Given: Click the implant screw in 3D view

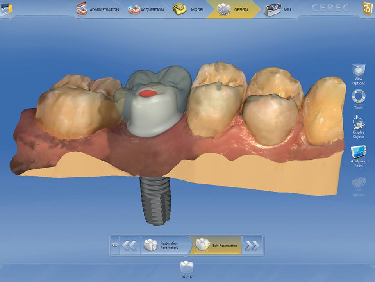Looking at the screenshot, I should 156,200.
